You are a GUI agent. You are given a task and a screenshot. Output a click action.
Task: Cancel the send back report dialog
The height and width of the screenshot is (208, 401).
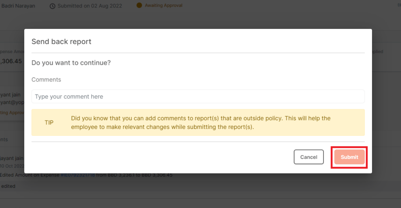[x=309, y=157]
